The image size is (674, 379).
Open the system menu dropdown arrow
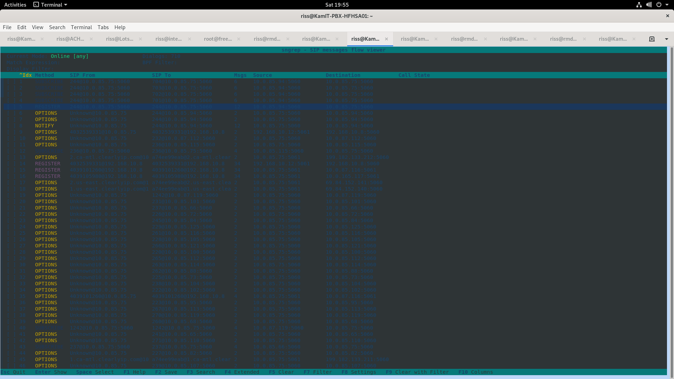[667, 5]
